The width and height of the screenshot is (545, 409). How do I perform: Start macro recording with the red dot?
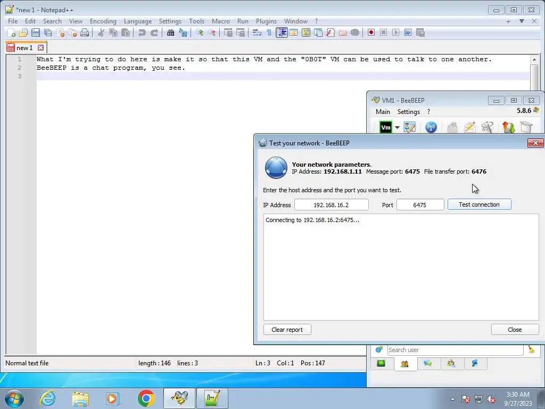(371, 32)
